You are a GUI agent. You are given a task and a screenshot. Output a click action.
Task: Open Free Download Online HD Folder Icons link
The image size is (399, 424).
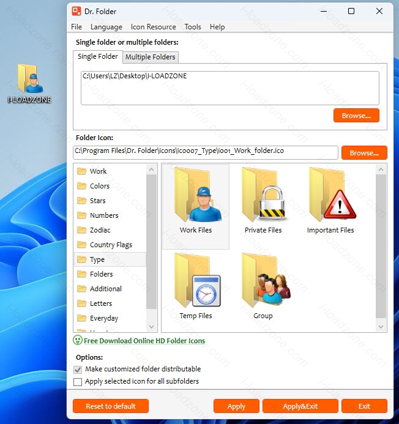tap(144, 341)
